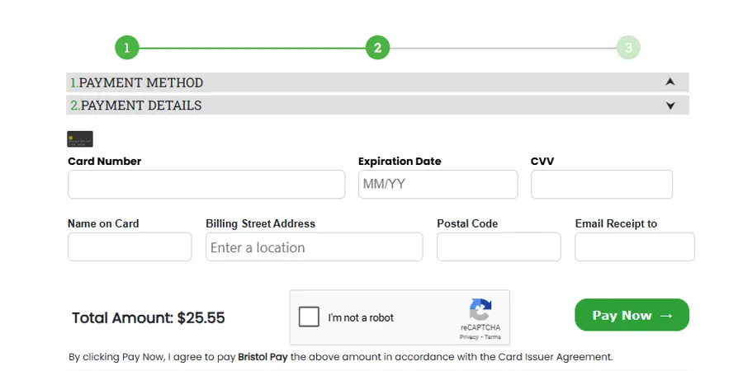
Task: Focus the Postal Code field
Action: (499, 247)
